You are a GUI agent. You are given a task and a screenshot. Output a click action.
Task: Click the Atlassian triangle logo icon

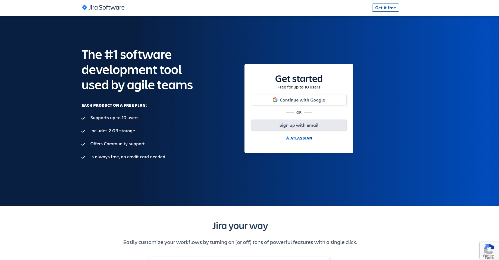tap(288, 138)
